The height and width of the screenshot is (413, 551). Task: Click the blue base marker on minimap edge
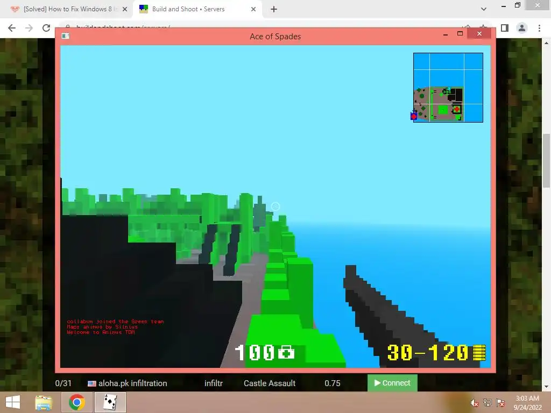click(x=414, y=116)
